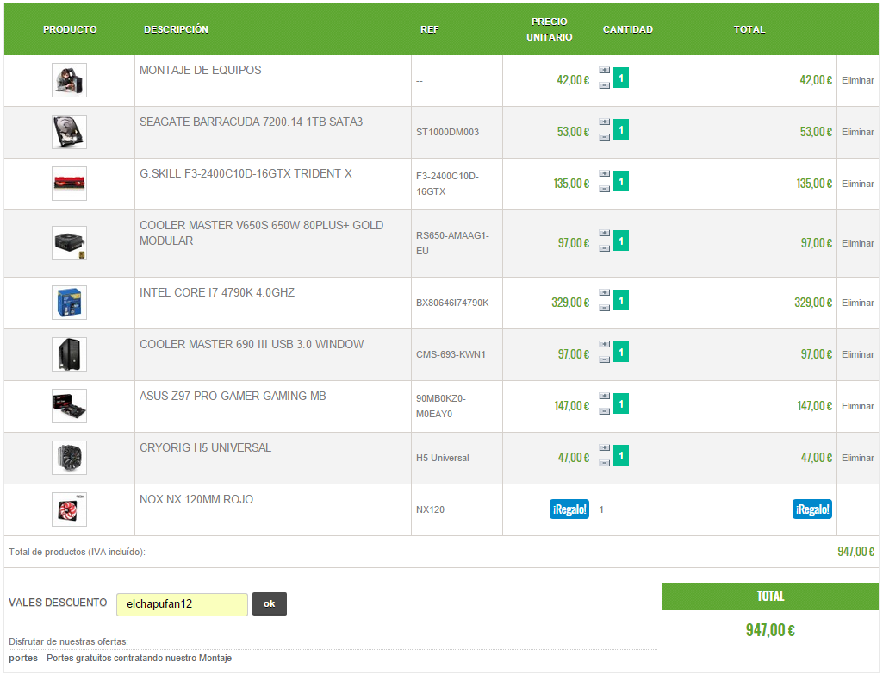Increase quantity for ASUS Z97-PRO GAMER

click(604, 396)
